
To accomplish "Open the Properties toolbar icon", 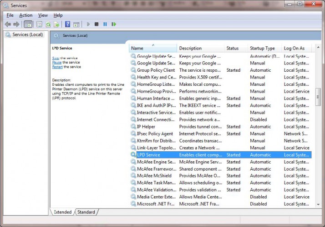I will click(39, 25).
